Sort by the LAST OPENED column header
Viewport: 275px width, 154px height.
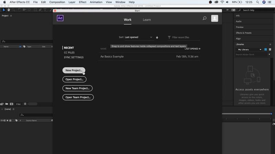192,49
